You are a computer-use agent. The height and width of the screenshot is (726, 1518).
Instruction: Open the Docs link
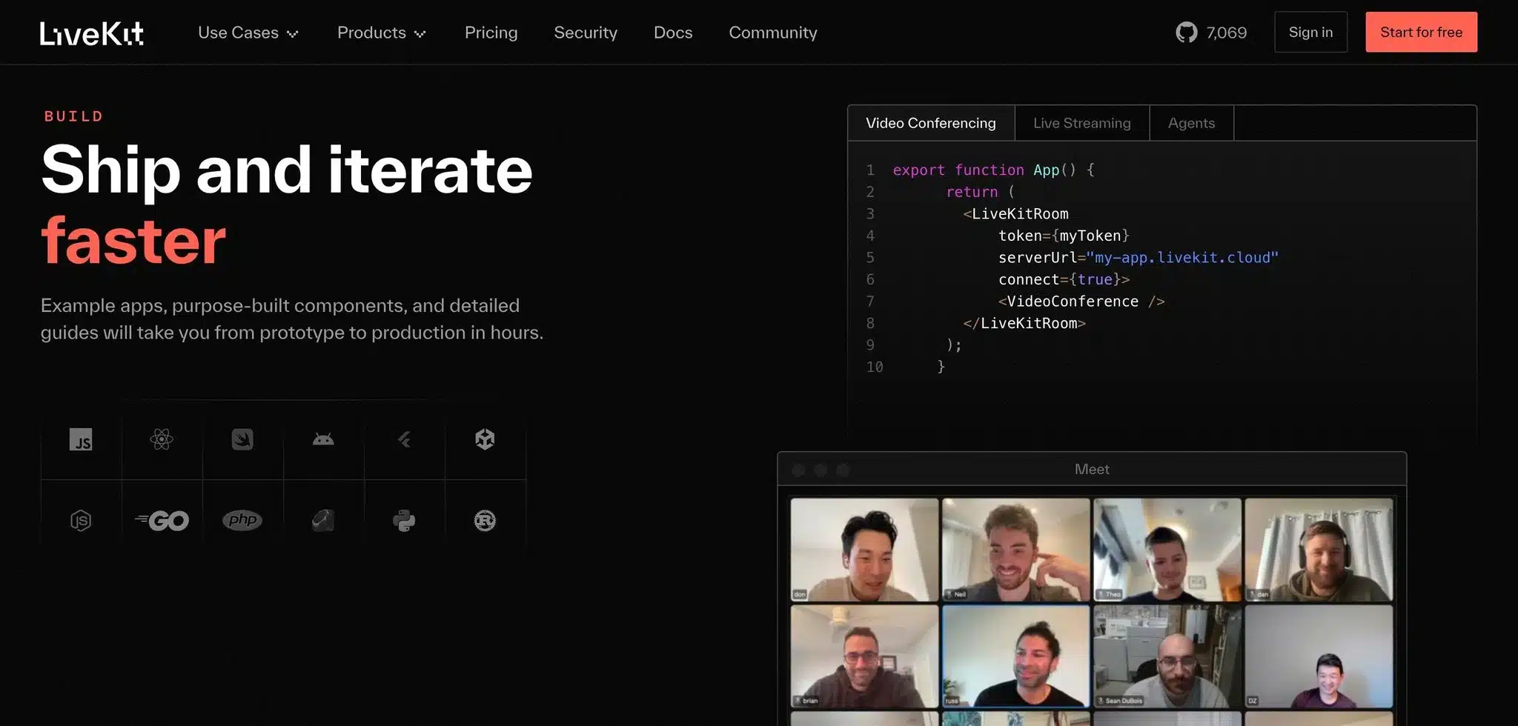coord(673,33)
